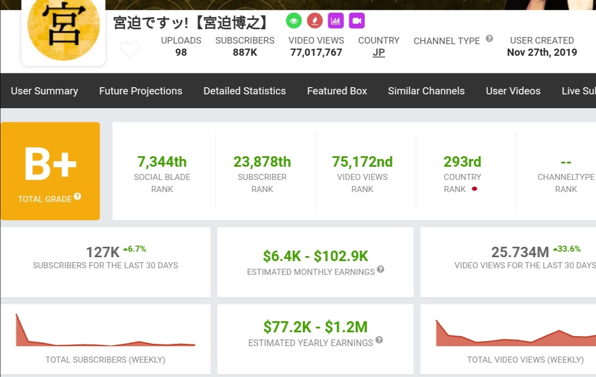Click the B+ total grade box
This screenshot has height=377, width=596.
[x=50, y=171]
